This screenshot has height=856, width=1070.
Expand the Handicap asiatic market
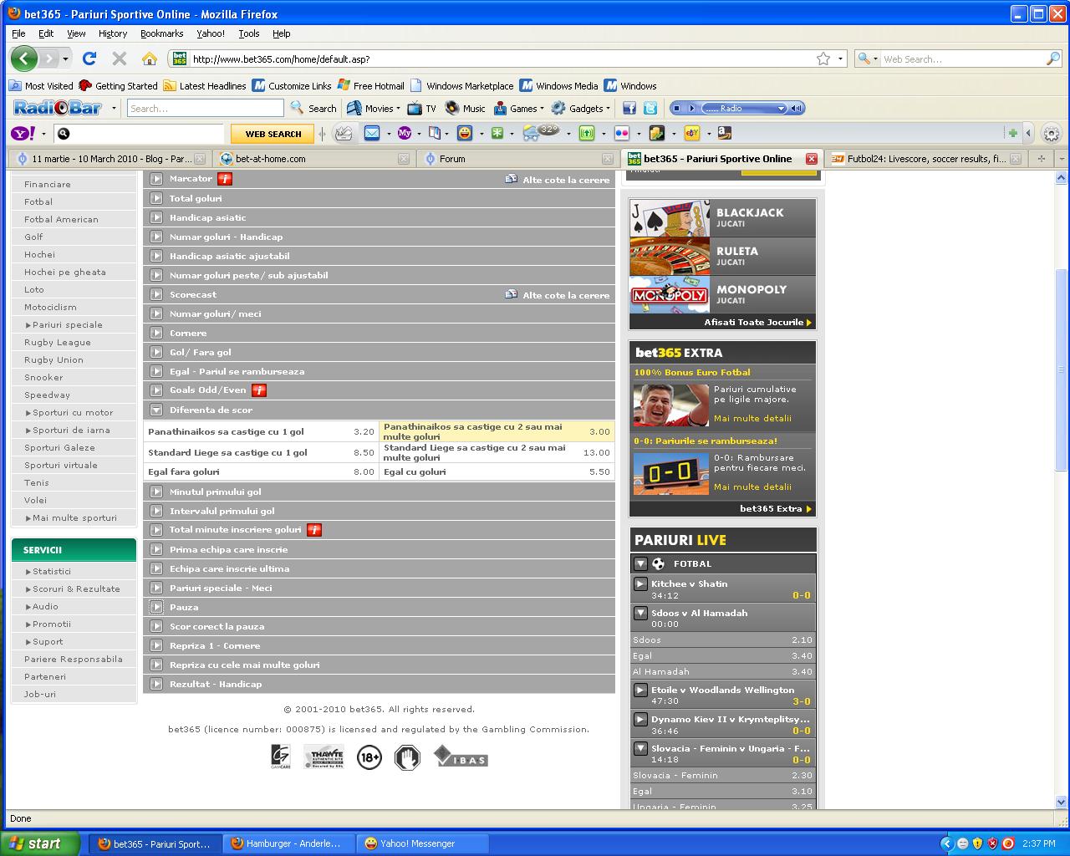[x=156, y=217]
